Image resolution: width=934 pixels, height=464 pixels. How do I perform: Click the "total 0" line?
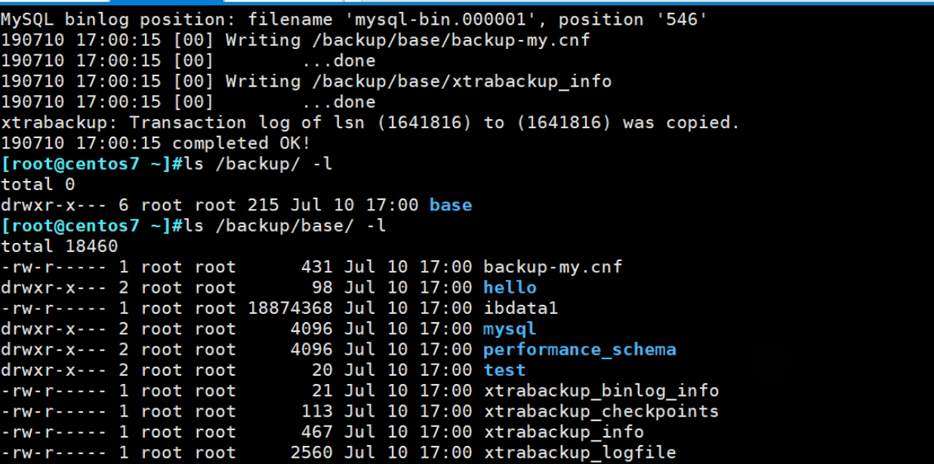pos(38,184)
